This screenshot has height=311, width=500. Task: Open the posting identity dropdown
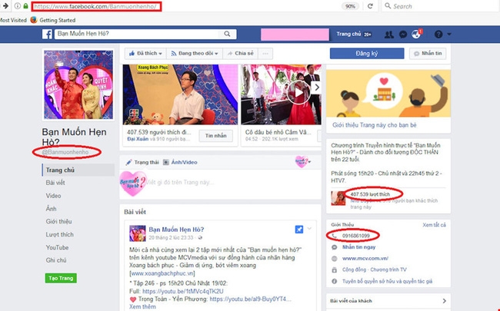click(x=302, y=162)
